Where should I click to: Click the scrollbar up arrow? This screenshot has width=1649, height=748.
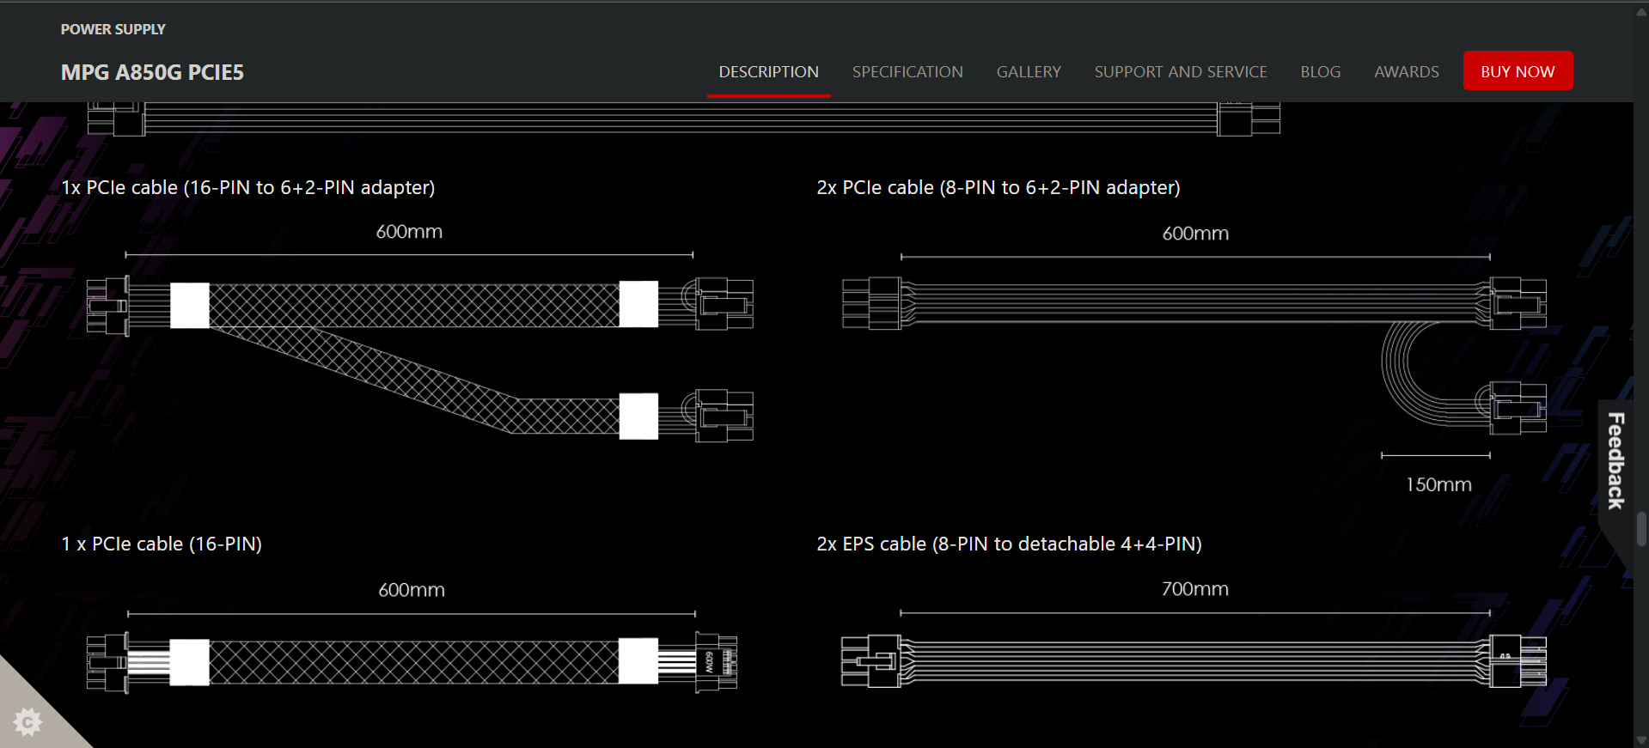(1641, 10)
